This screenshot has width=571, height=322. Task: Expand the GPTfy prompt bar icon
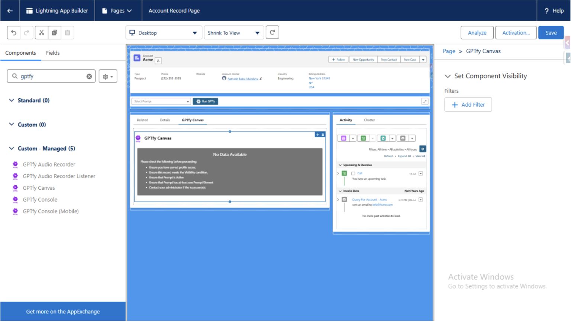click(425, 102)
